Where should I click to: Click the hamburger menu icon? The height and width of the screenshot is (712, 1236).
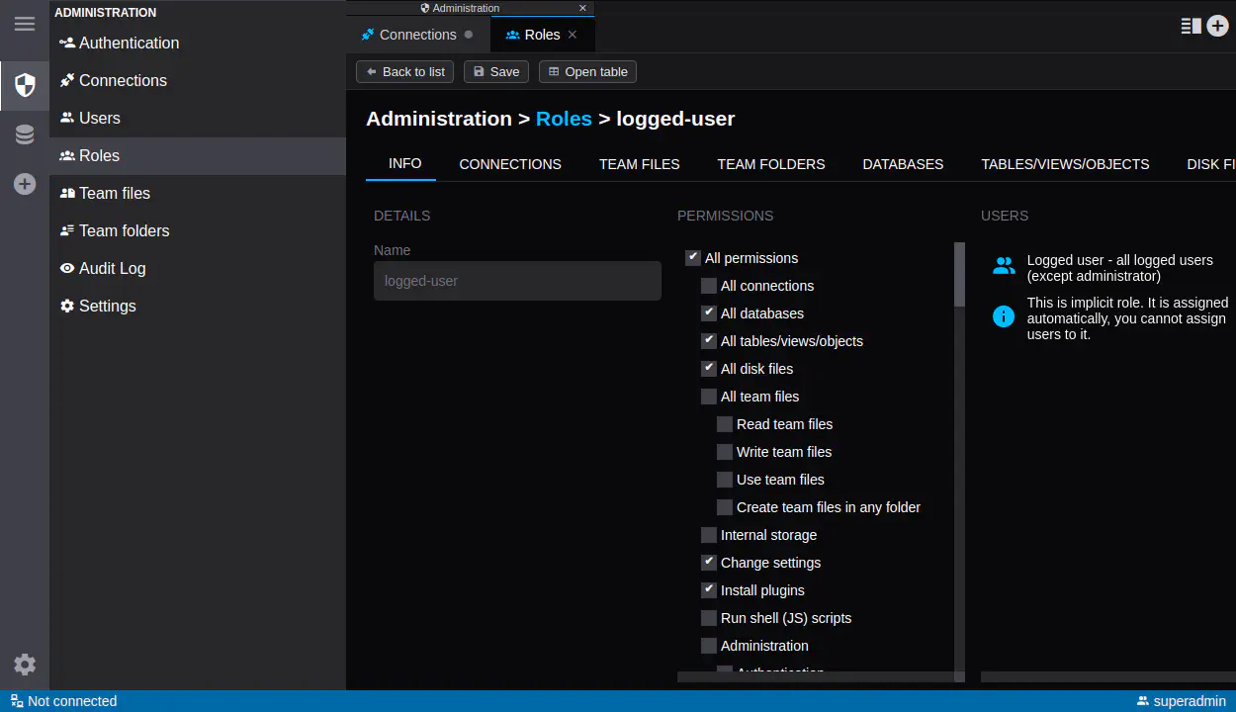point(25,25)
